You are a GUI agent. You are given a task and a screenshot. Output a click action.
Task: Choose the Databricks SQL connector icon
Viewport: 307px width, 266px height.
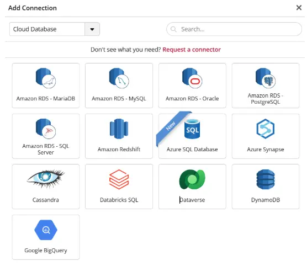119,179
